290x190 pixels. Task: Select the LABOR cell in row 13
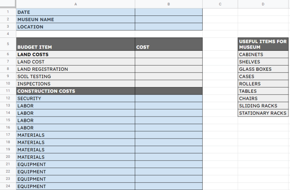coord(76,106)
